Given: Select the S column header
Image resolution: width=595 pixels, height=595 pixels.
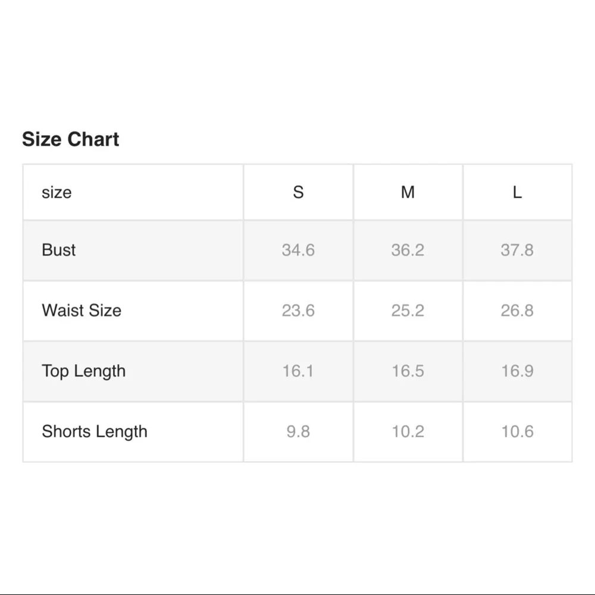Looking at the screenshot, I should [x=298, y=192].
